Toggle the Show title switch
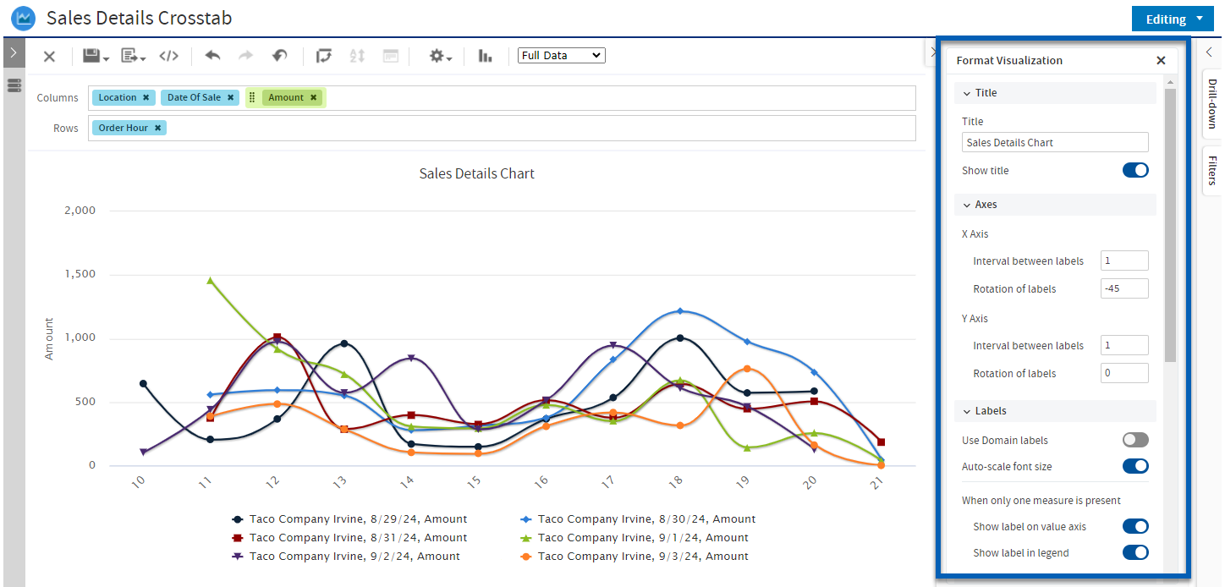 (x=1135, y=170)
